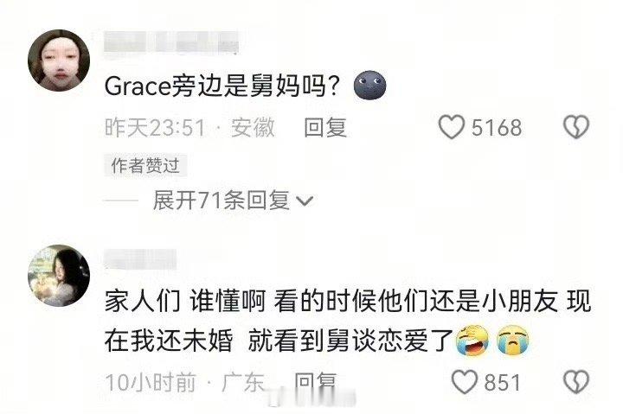Tap the loudly crying emoji
This screenshot has height=414, width=623.
point(513,341)
